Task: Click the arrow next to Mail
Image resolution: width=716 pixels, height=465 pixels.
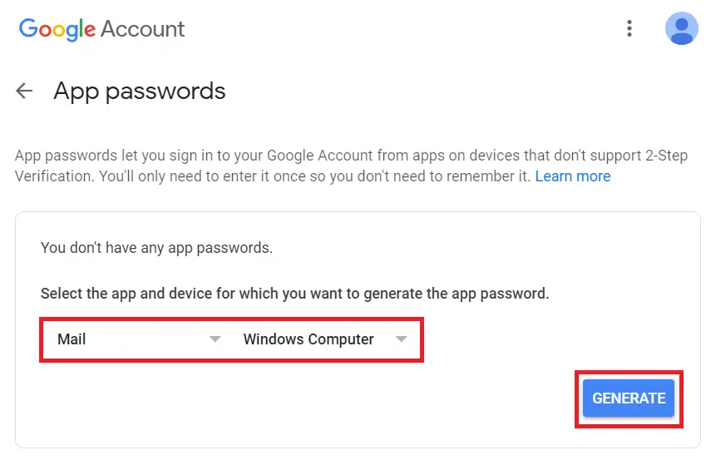Action: pos(215,339)
